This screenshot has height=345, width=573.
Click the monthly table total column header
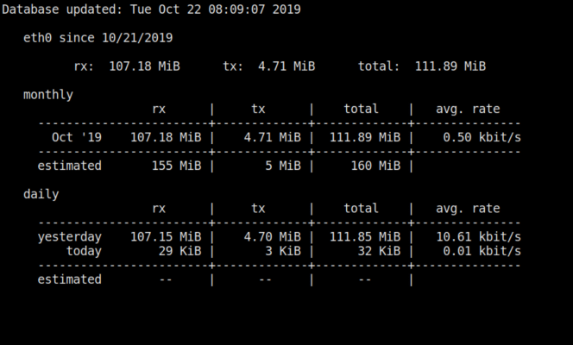(361, 109)
